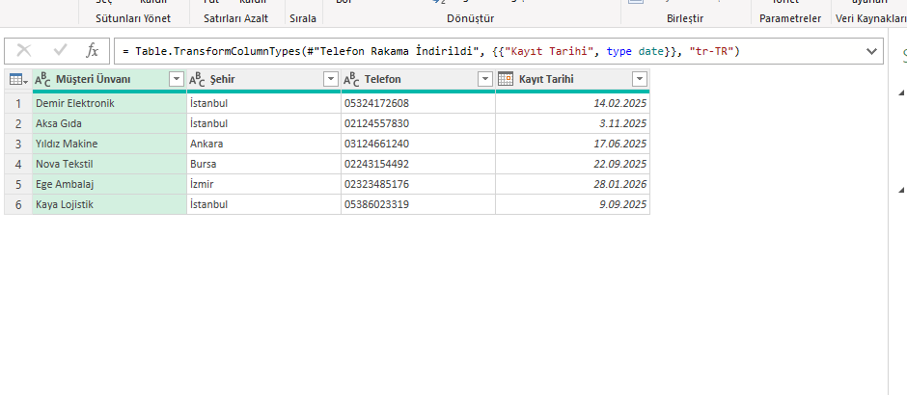Change data type icon of Şehir column
The image size is (907, 395).
[x=197, y=80]
